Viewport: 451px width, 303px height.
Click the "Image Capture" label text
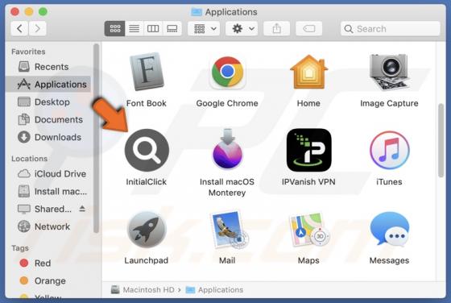(x=389, y=103)
